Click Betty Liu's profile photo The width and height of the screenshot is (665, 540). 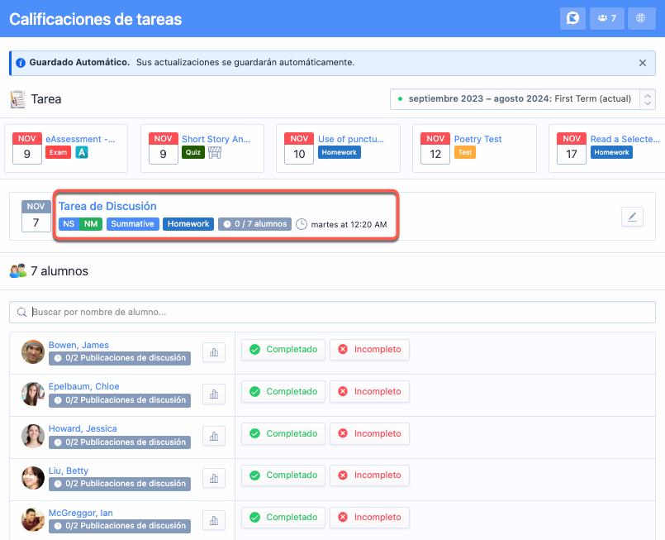click(33, 477)
